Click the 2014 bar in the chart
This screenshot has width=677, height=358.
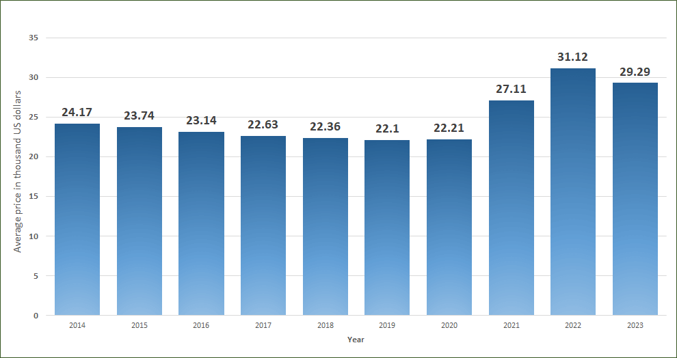77,219
